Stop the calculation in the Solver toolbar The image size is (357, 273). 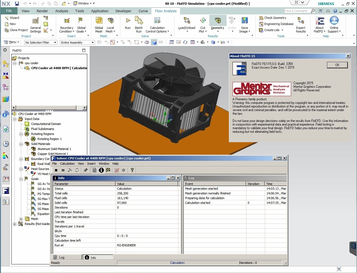point(56,170)
